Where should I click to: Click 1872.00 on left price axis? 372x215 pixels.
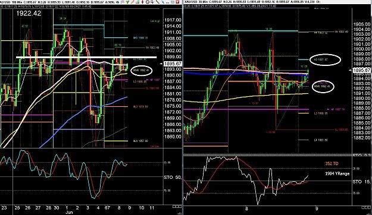(x=173, y=112)
